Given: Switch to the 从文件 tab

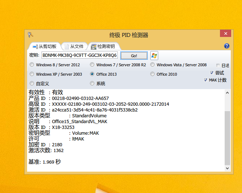Looking at the screenshot, I should point(74,46).
